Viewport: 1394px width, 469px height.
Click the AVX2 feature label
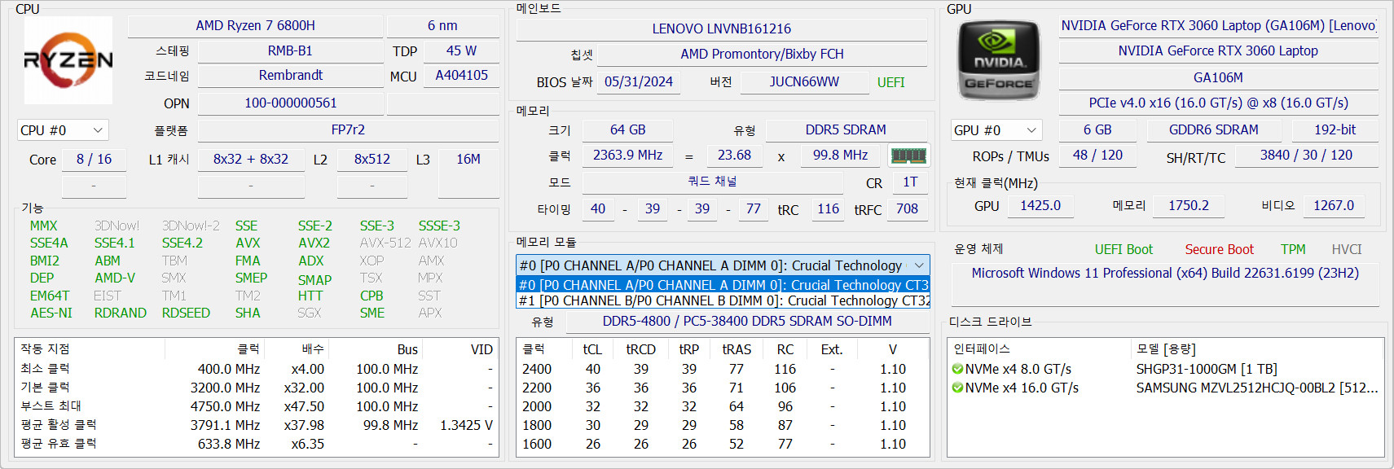314,243
